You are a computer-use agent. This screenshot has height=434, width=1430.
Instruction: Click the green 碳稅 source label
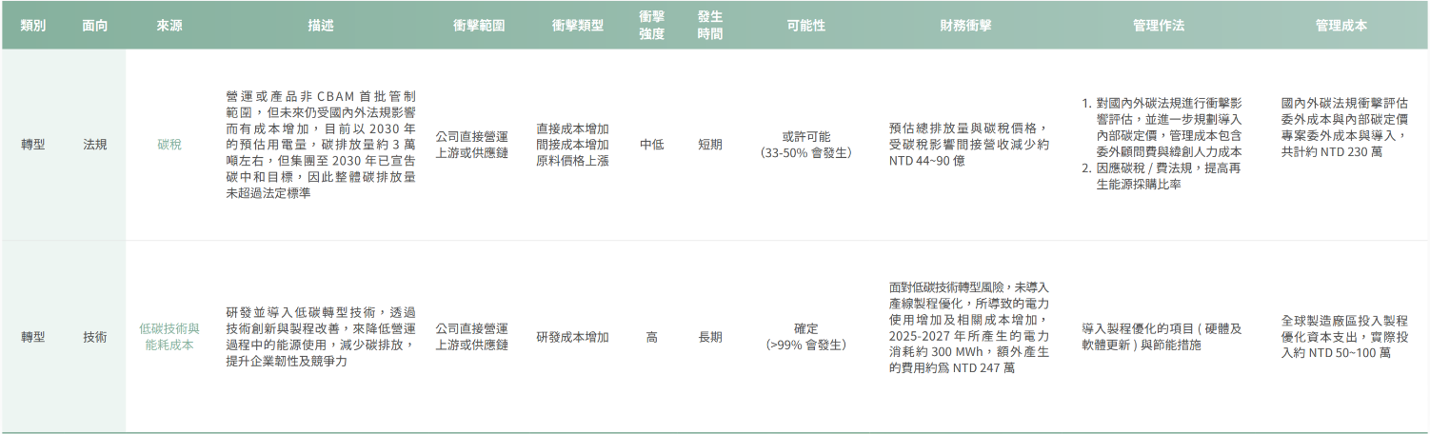[x=169, y=145]
